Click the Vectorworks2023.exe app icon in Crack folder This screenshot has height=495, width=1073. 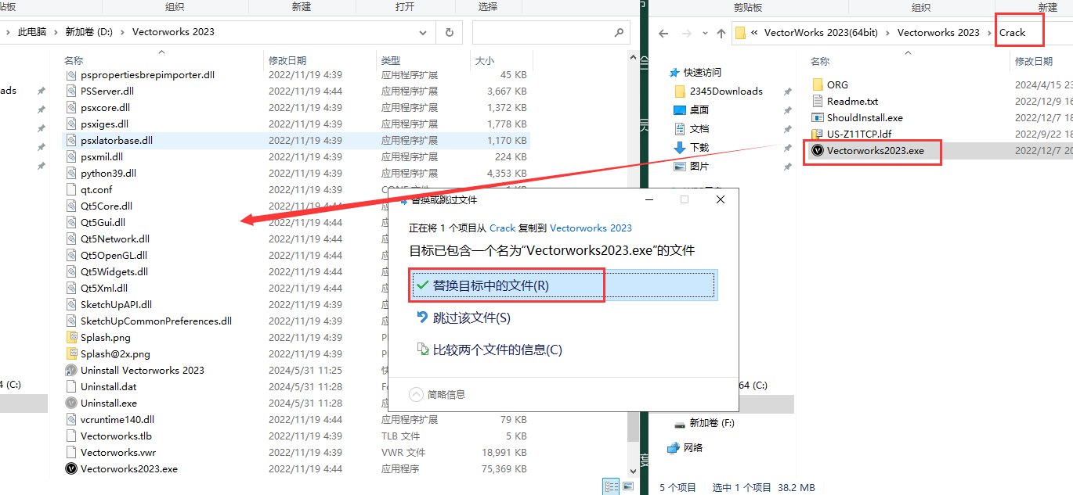[818, 150]
